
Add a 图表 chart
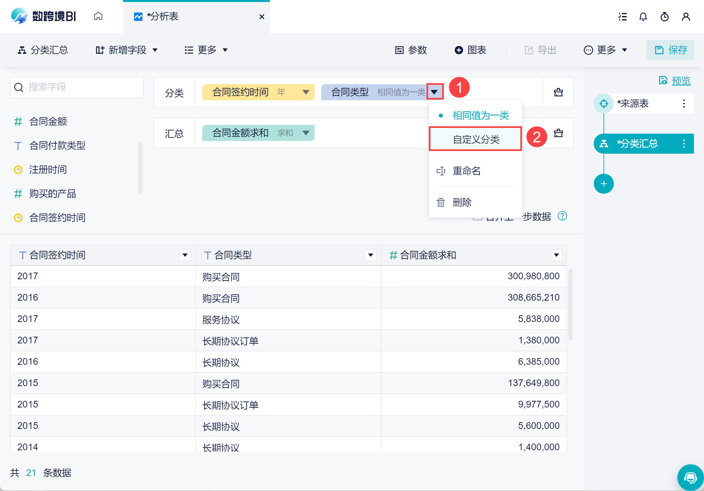pyautogui.click(x=470, y=50)
